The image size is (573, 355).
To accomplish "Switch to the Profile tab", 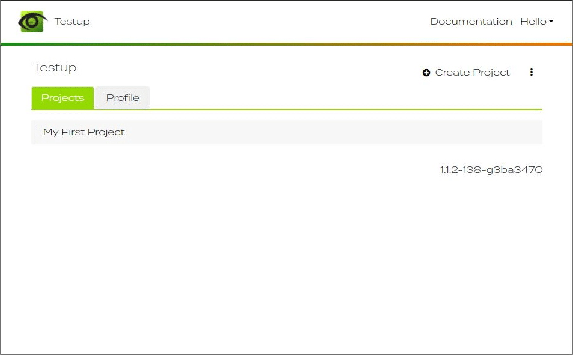I will (123, 98).
